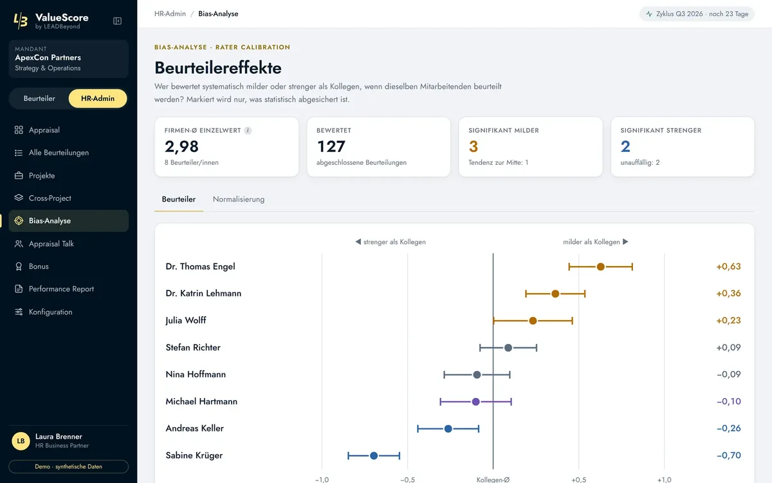772x483 pixels.
Task: Click the Projekte briefcase icon
Action: (19, 176)
